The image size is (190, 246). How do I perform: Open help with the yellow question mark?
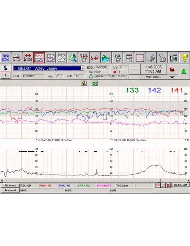pos(184,58)
